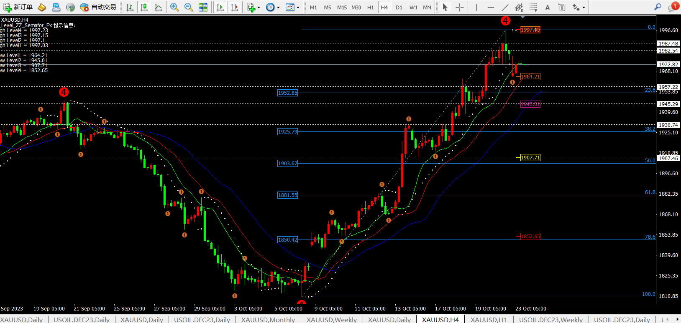Image resolution: width=681 pixels, height=323 pixels.
Task: Click the 1972.82 price on the scale
Action: 668,65
